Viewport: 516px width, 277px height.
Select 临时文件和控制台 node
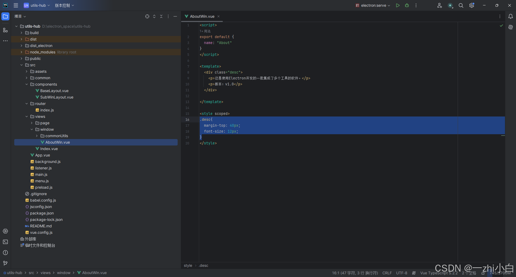(40, 245)
